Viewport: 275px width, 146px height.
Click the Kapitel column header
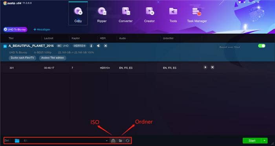point(75,38)
